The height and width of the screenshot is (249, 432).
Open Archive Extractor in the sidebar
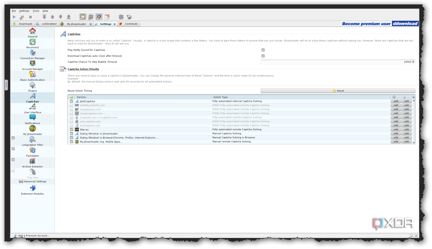(33, 163)
